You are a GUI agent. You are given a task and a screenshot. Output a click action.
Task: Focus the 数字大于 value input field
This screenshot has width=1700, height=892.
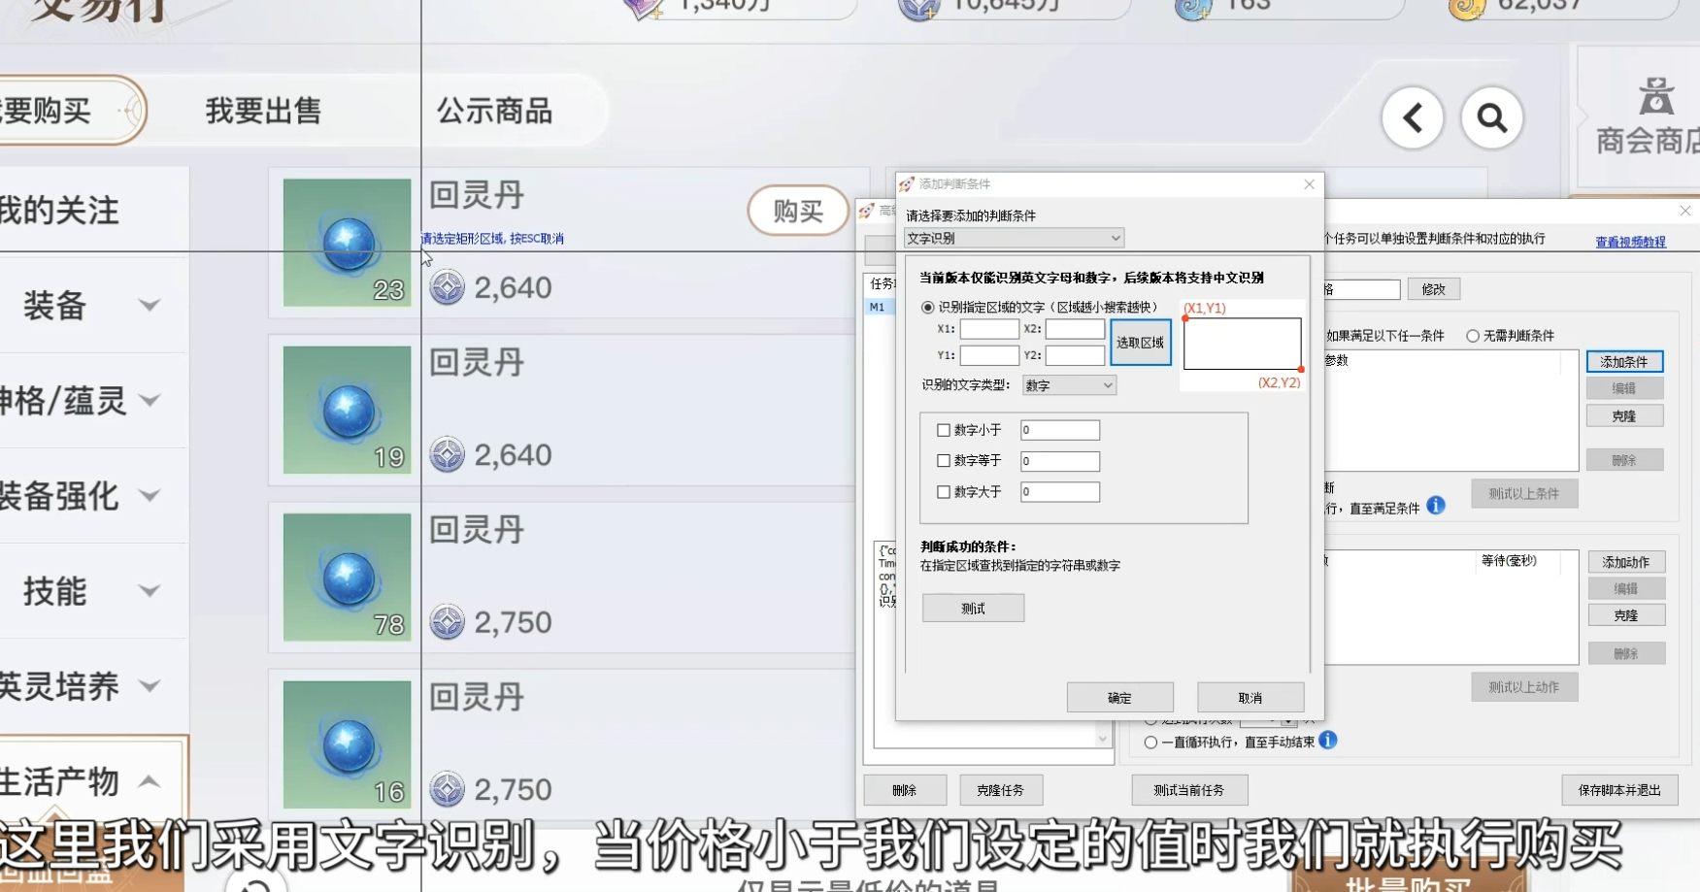click(1060, 492)
